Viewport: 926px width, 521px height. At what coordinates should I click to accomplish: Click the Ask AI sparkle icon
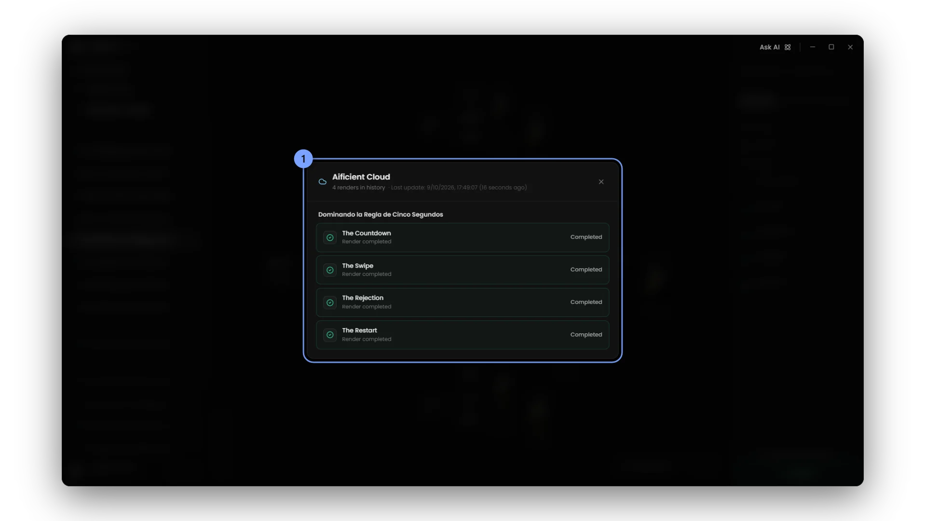pos(788,47)
